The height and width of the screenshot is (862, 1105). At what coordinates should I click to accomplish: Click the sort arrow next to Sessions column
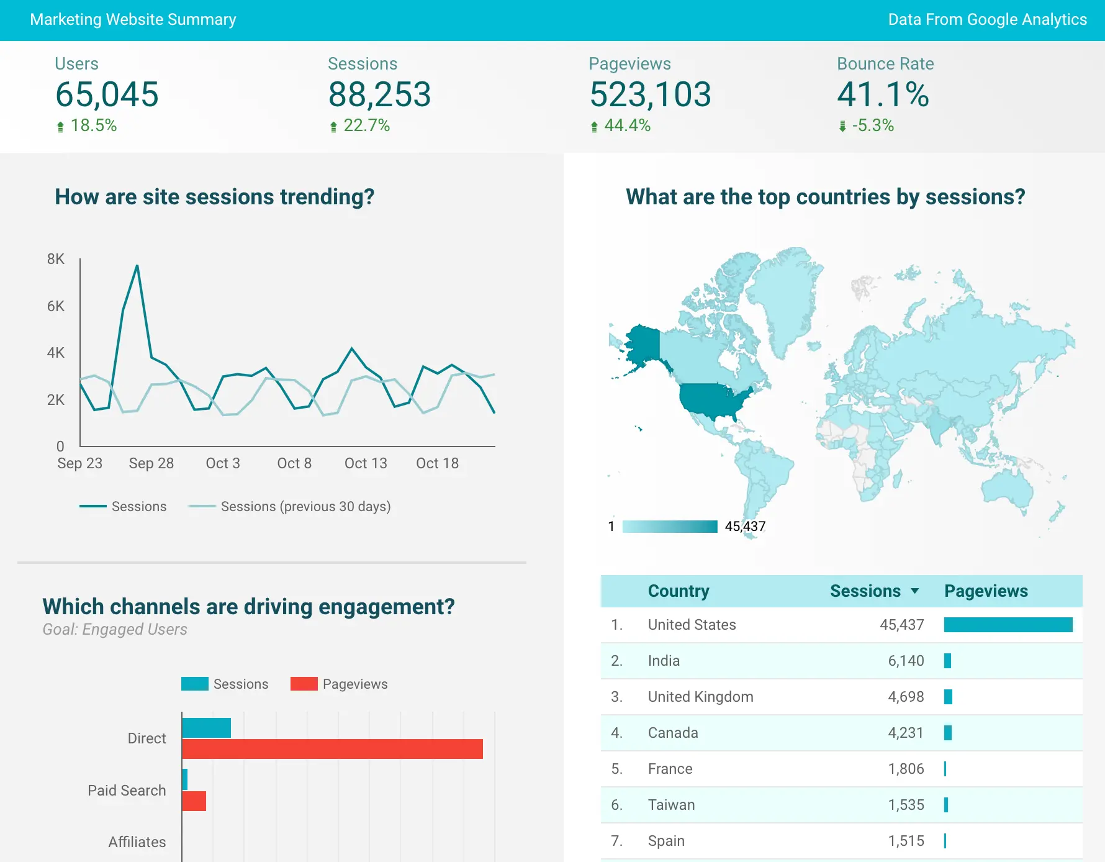pos(914,591)
